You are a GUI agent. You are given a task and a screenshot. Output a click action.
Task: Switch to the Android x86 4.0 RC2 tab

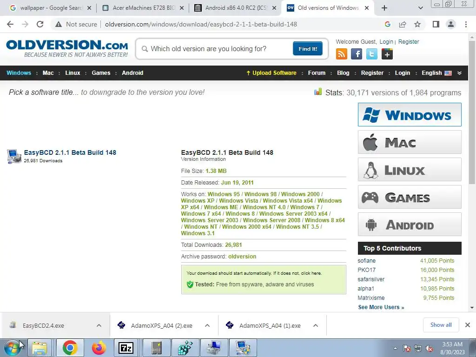236,8
